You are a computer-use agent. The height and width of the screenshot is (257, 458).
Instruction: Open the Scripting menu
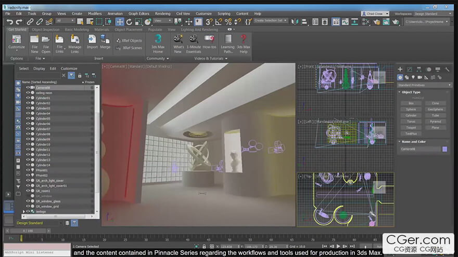[x=224, y=13]
